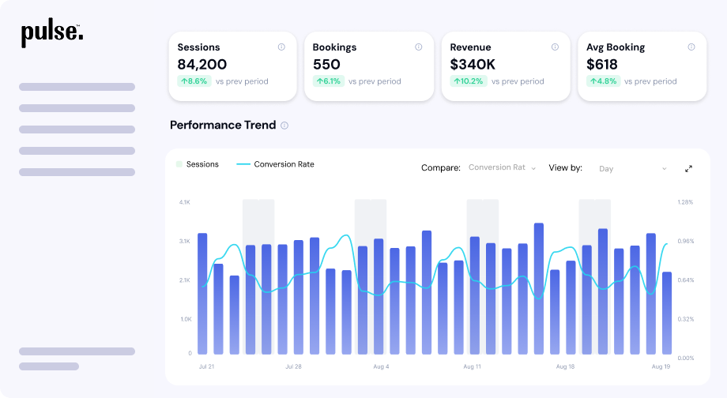This screenshot has height=398, width=727.
Task: Click the 0.96% right axis label
Action: (x=686, y=241)
